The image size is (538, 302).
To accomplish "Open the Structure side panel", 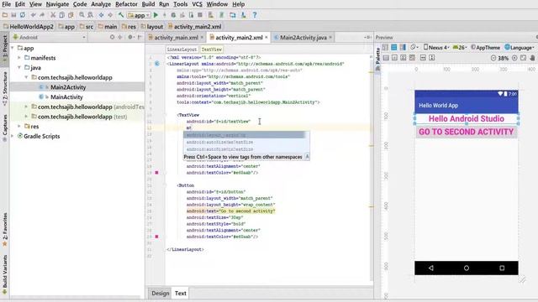I will (5, 88).
